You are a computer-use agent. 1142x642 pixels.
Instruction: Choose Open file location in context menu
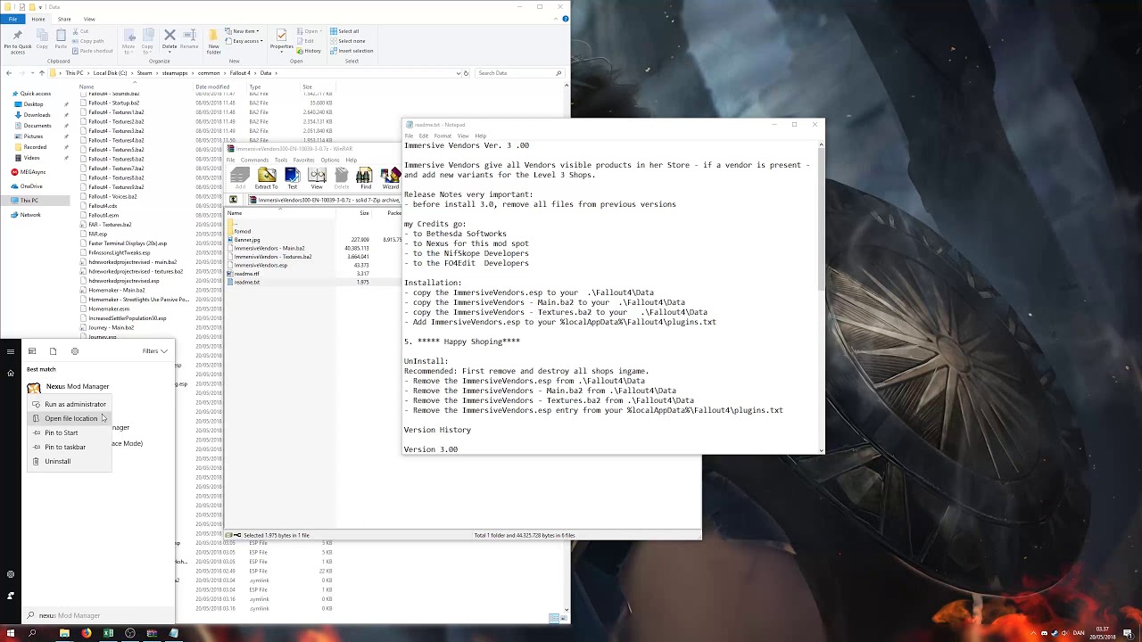pyautogui.click(x=69, y=418)
